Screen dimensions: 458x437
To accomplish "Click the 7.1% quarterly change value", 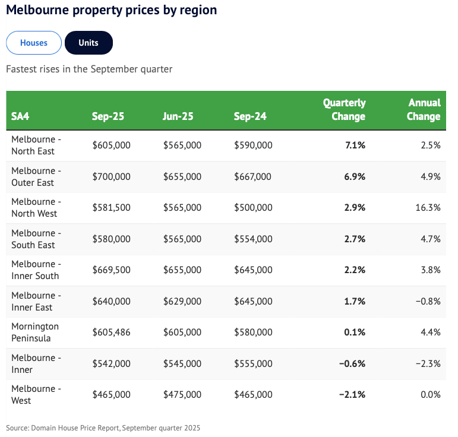I will coord(355,145).
